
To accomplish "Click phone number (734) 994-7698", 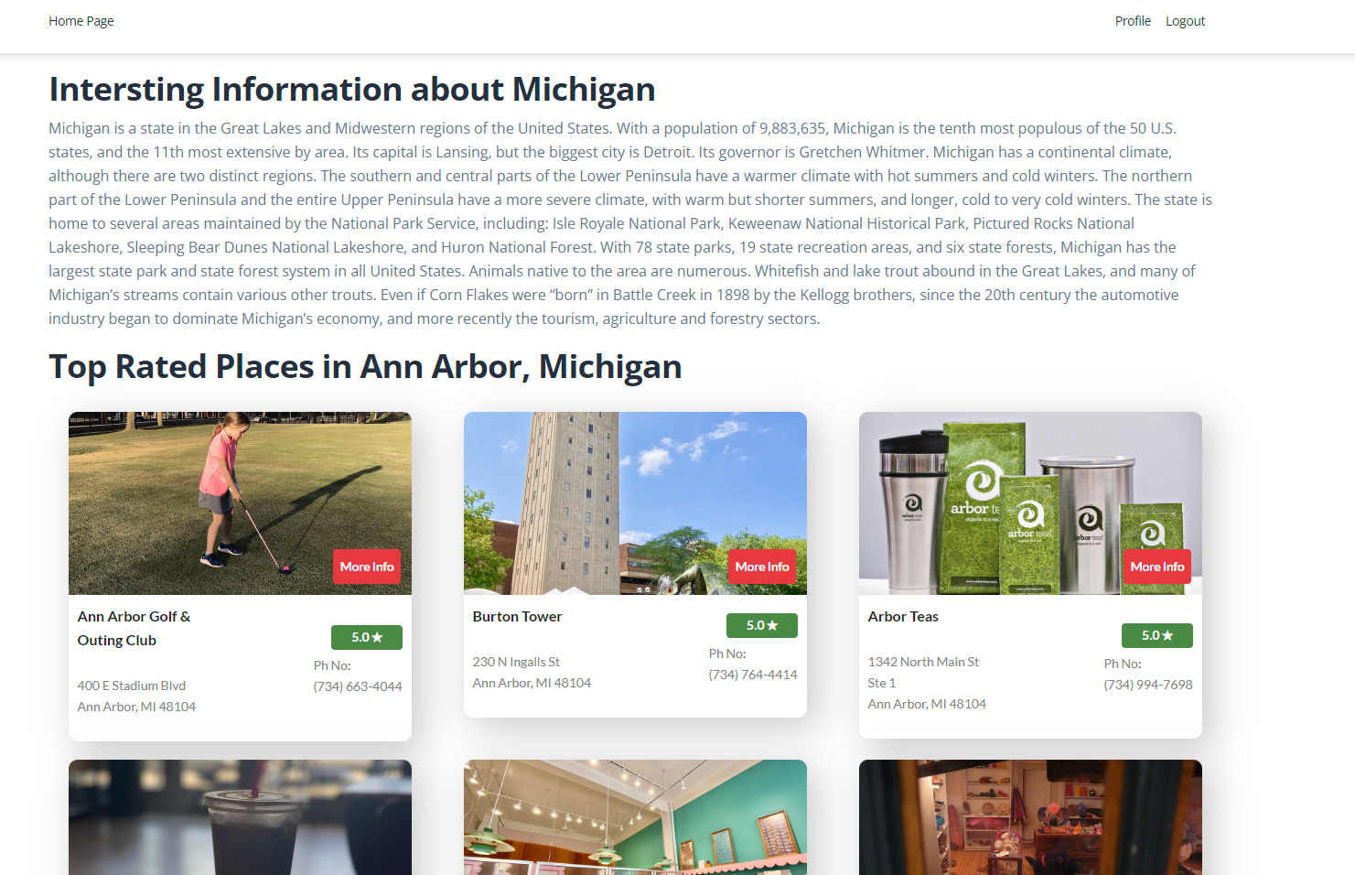I will click(1148, 685).
